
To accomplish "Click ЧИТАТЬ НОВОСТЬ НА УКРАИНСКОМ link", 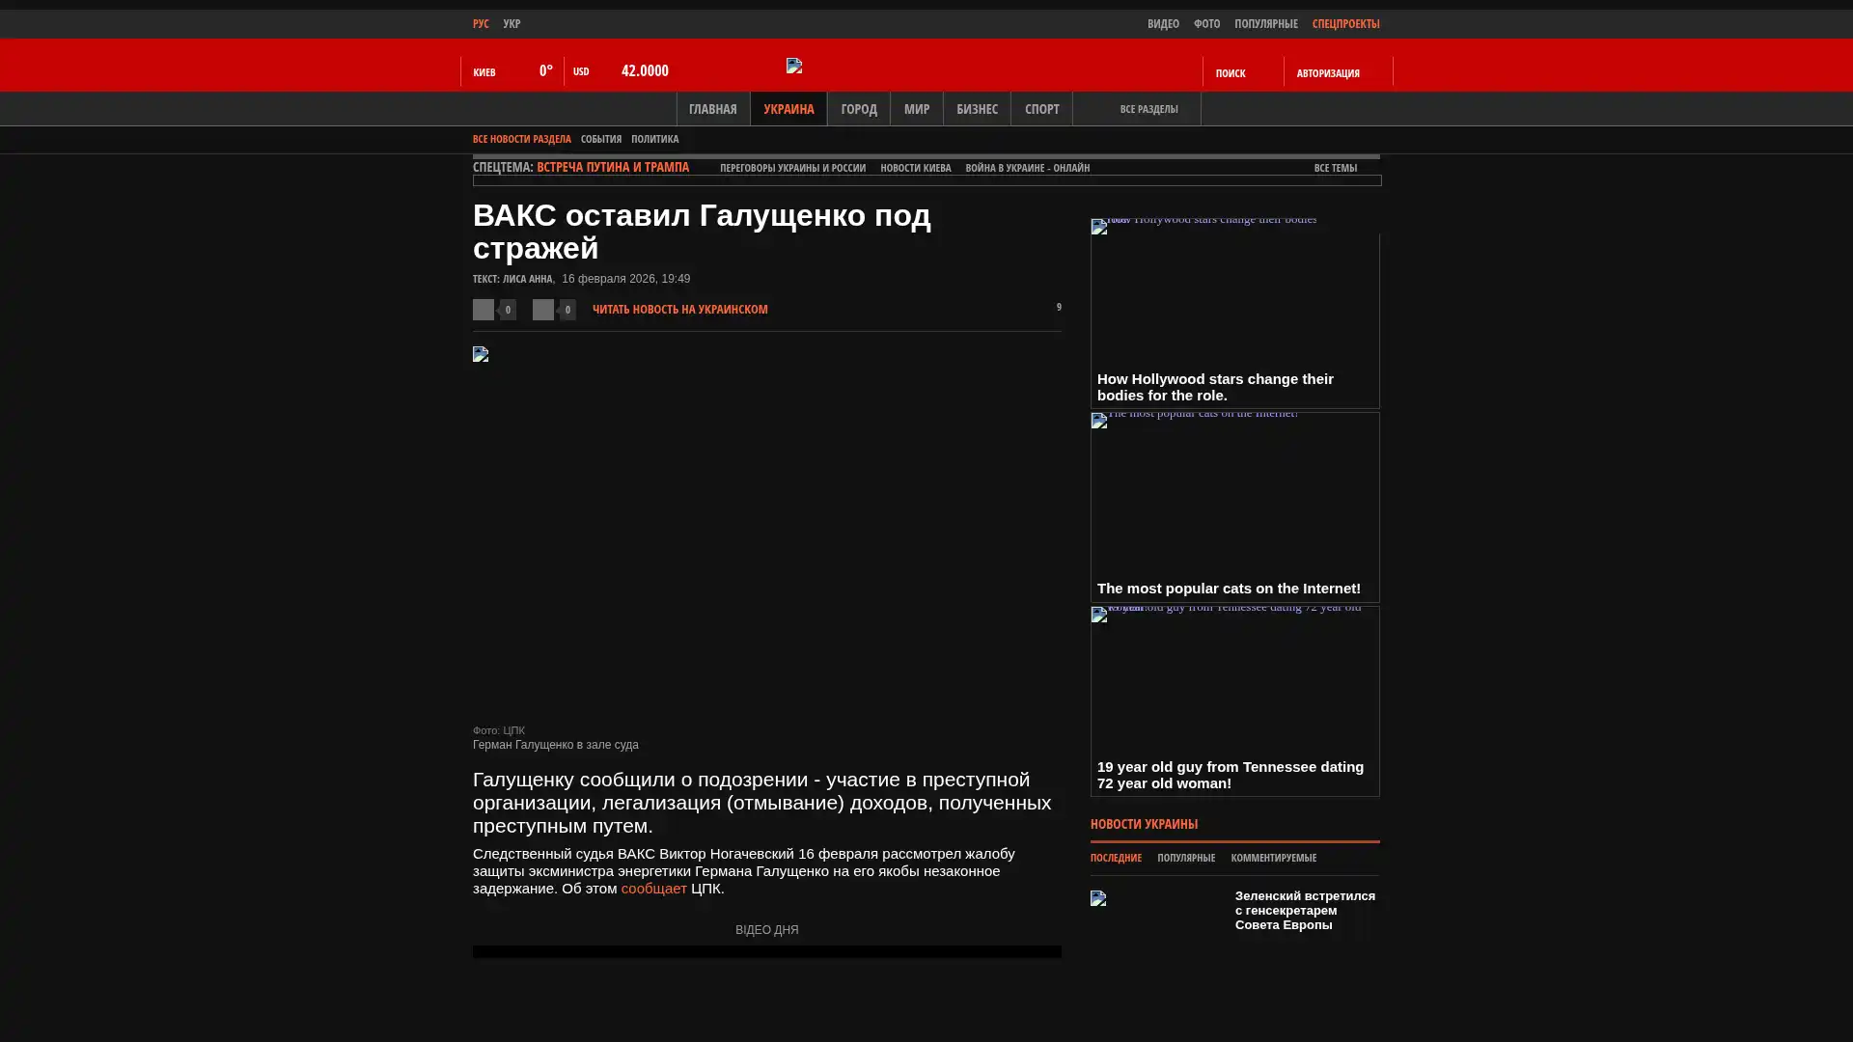I will (x=679, y=310).
